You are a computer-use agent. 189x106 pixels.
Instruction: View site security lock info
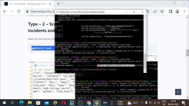(x=27, y=11)
